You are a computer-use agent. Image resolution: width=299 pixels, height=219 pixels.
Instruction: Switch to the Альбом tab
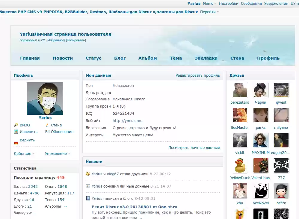[x=147, y=58]
